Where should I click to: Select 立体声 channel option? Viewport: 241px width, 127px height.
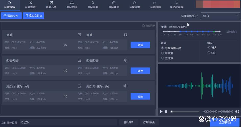[x=167, y=58]
